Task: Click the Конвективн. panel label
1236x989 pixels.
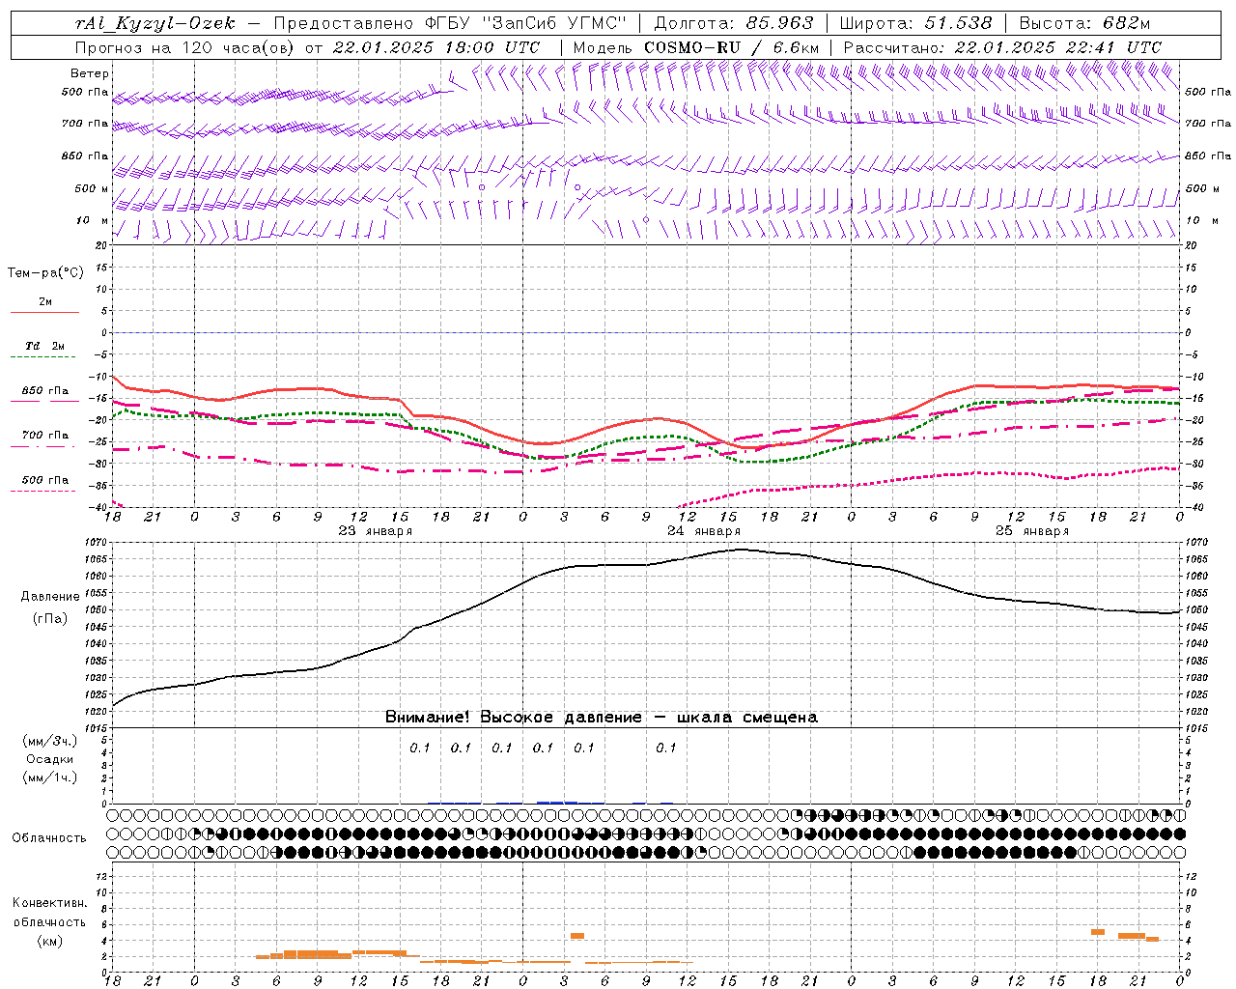Action: (x=49, y=903)
